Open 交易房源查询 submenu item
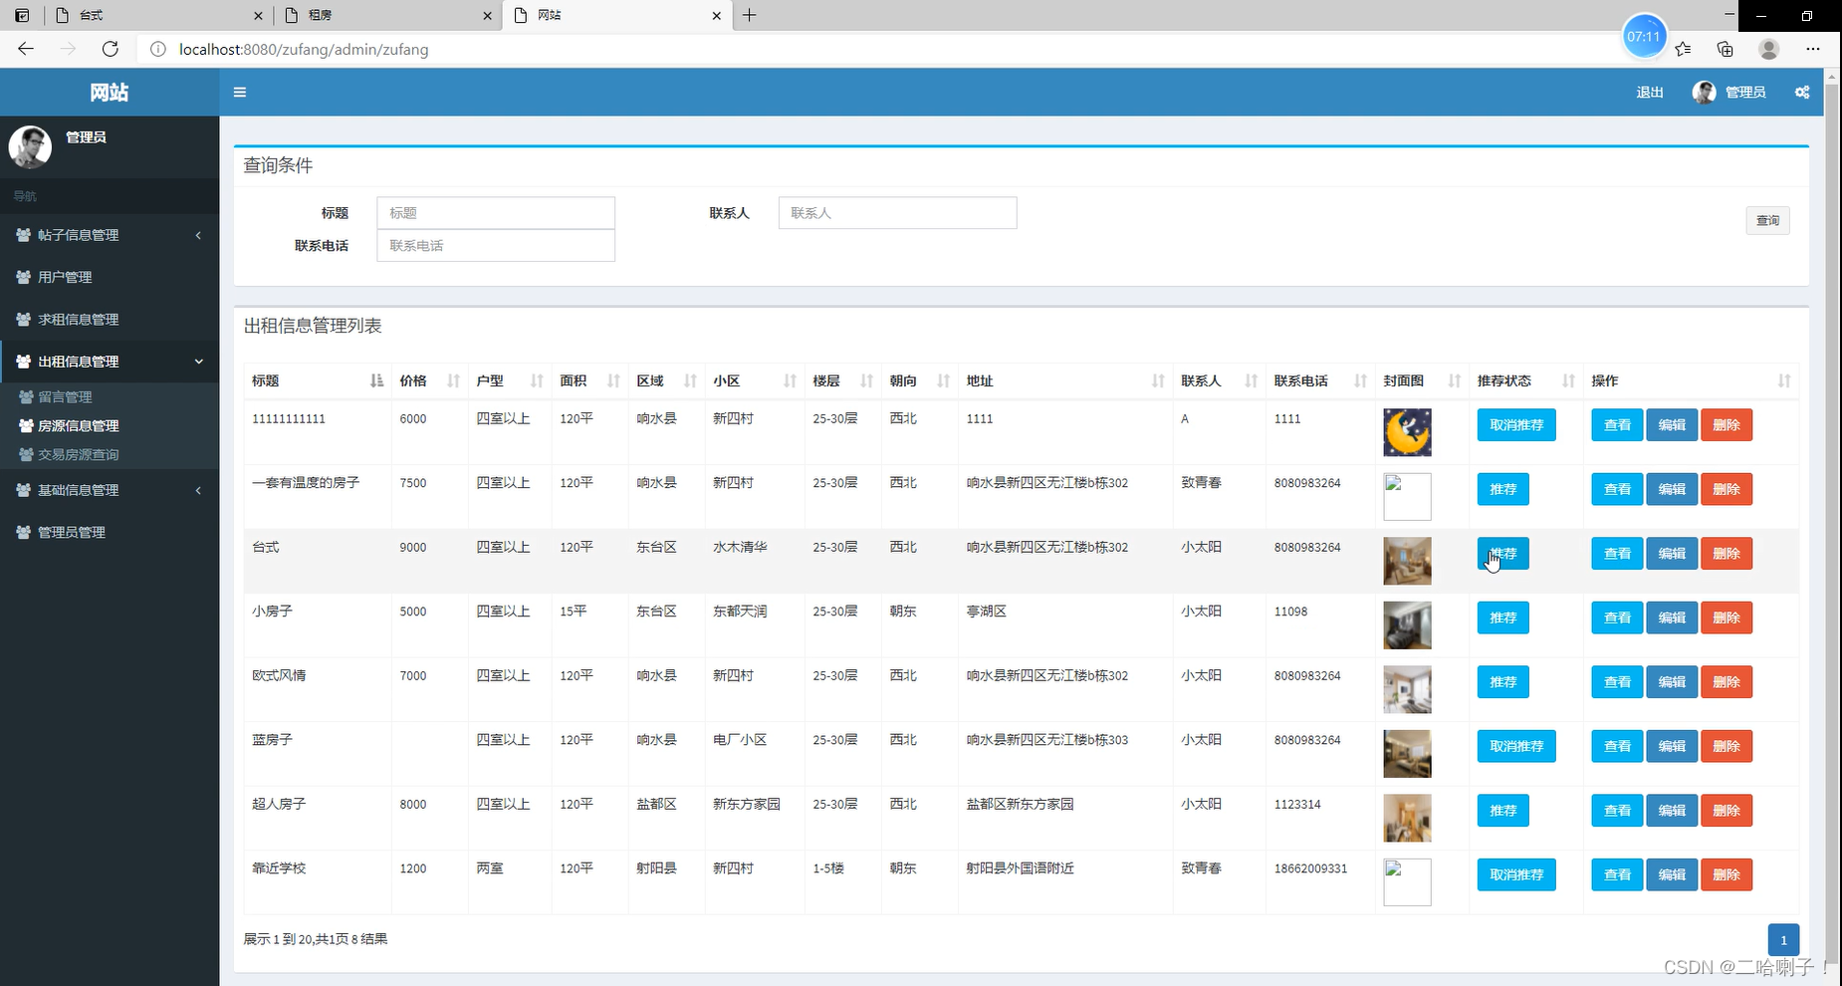This screenshot has width=1842, height=986. click(x=110, y=454)
